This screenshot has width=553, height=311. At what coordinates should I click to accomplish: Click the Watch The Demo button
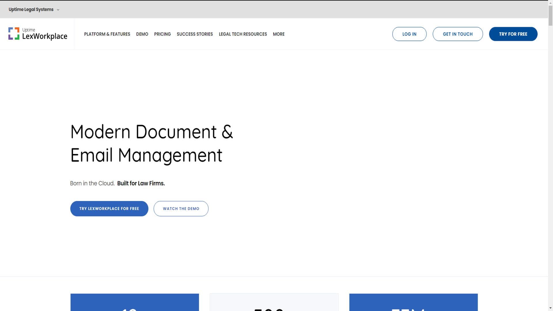pos(181,208)
